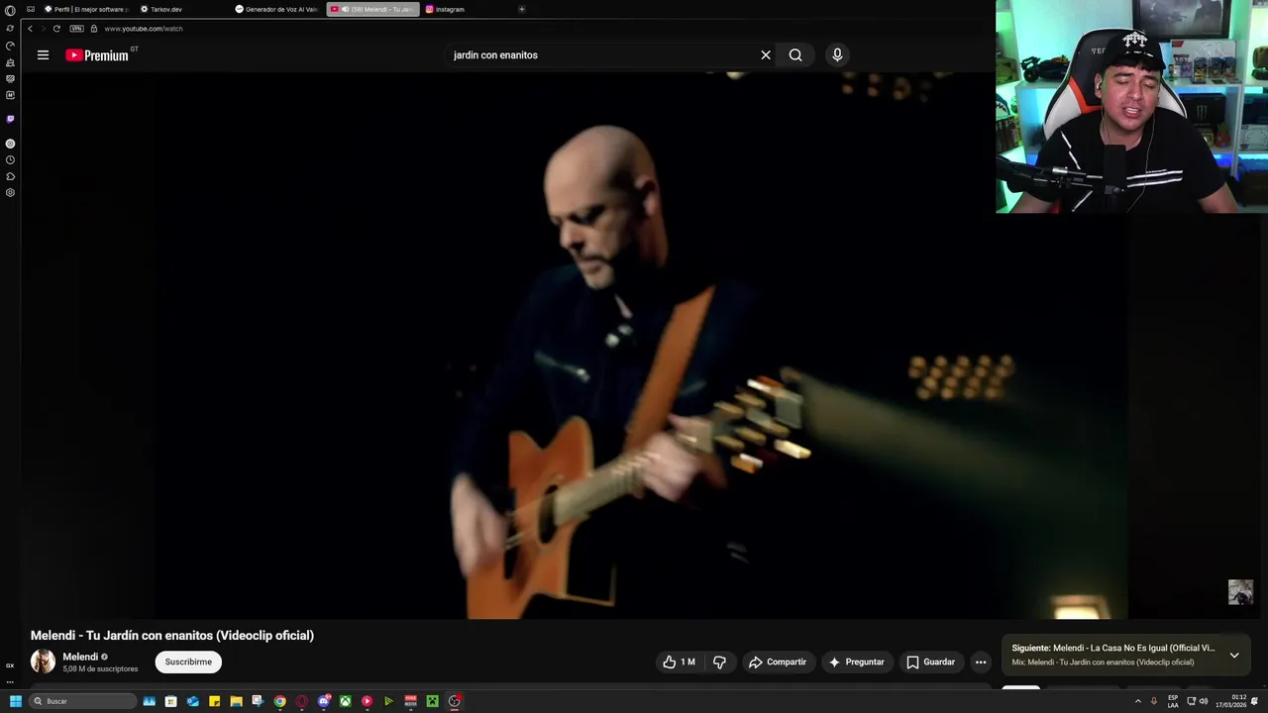The width and height of the screenshot is (1268, 713).
Task: Click the address bar showing www.youtube.com/watch
Action: coord(144,29)
